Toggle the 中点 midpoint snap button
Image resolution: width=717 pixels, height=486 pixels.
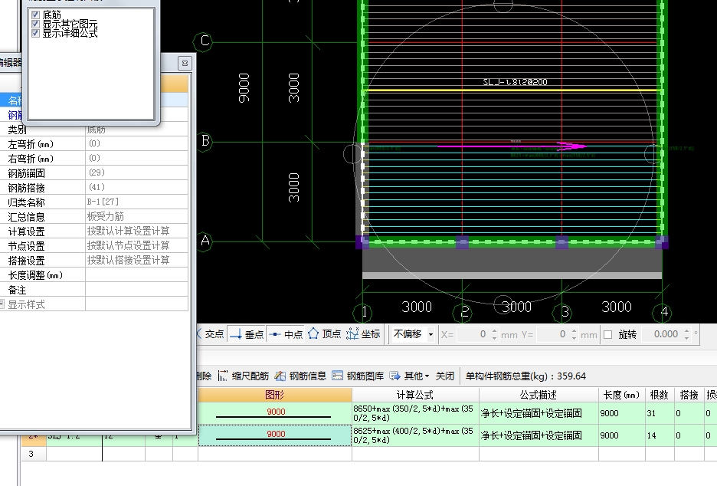286,334
